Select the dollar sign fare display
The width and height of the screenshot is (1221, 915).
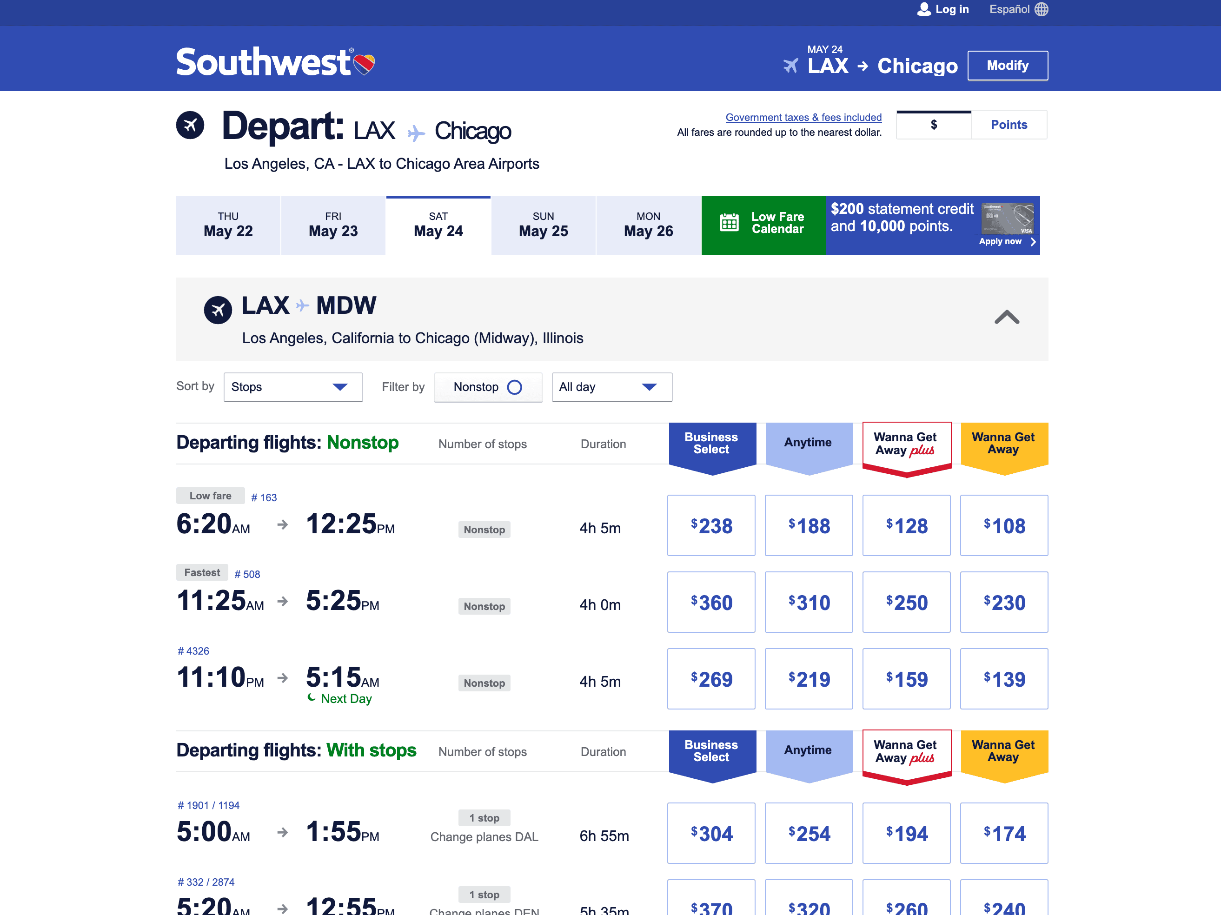click(x=933, y=125)
